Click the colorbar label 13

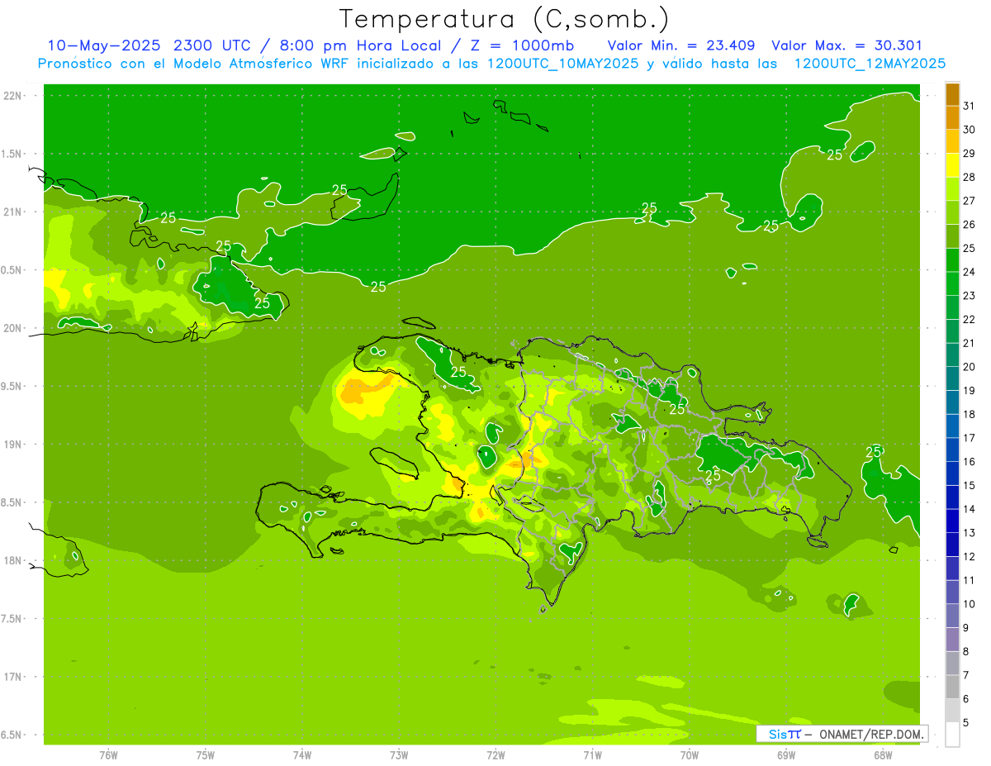[969, 533]
